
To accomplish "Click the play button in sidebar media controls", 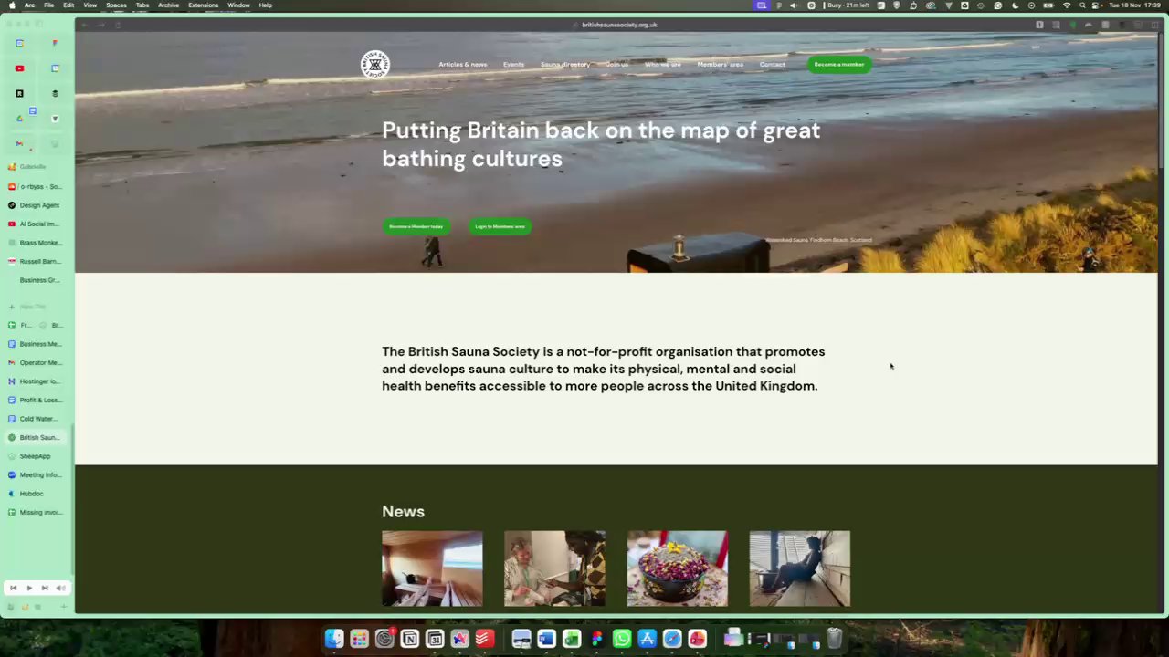I will (x=28, y=589).
